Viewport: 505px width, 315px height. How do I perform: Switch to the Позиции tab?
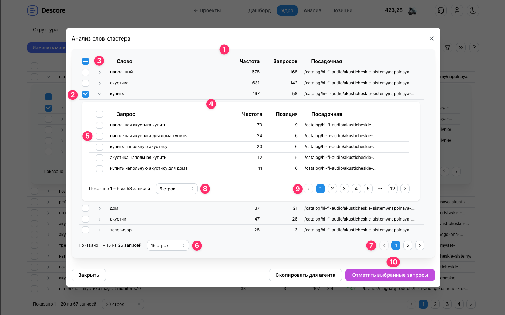[x=342, y=10]
